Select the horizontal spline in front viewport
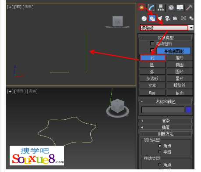 click(x=59, y=72)
